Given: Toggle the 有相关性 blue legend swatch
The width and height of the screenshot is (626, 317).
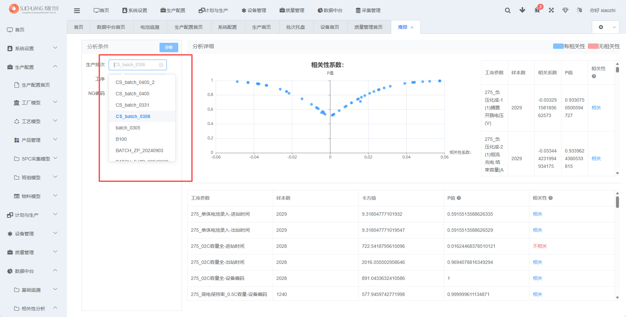Looking at the screenshot, I should pos(558,46).
